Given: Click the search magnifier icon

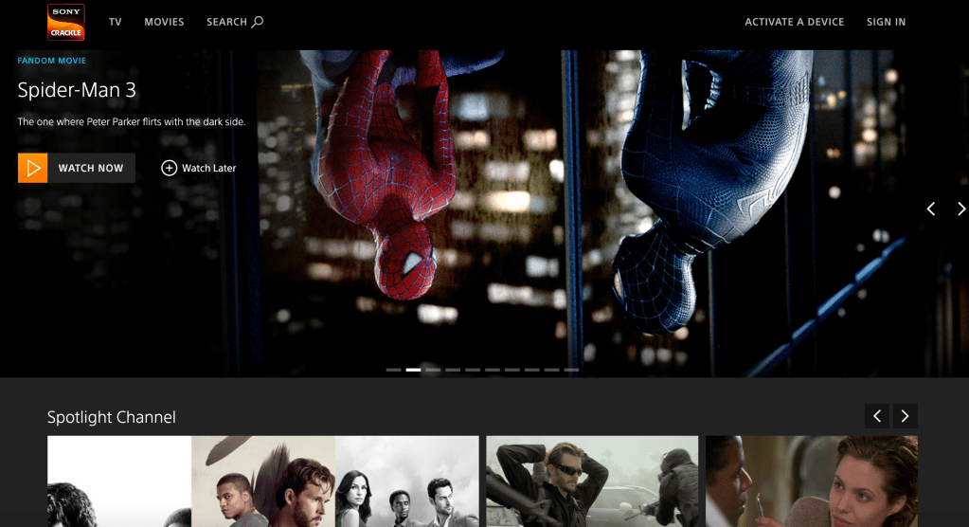Looking at the screenshot, I should [258, 22].
